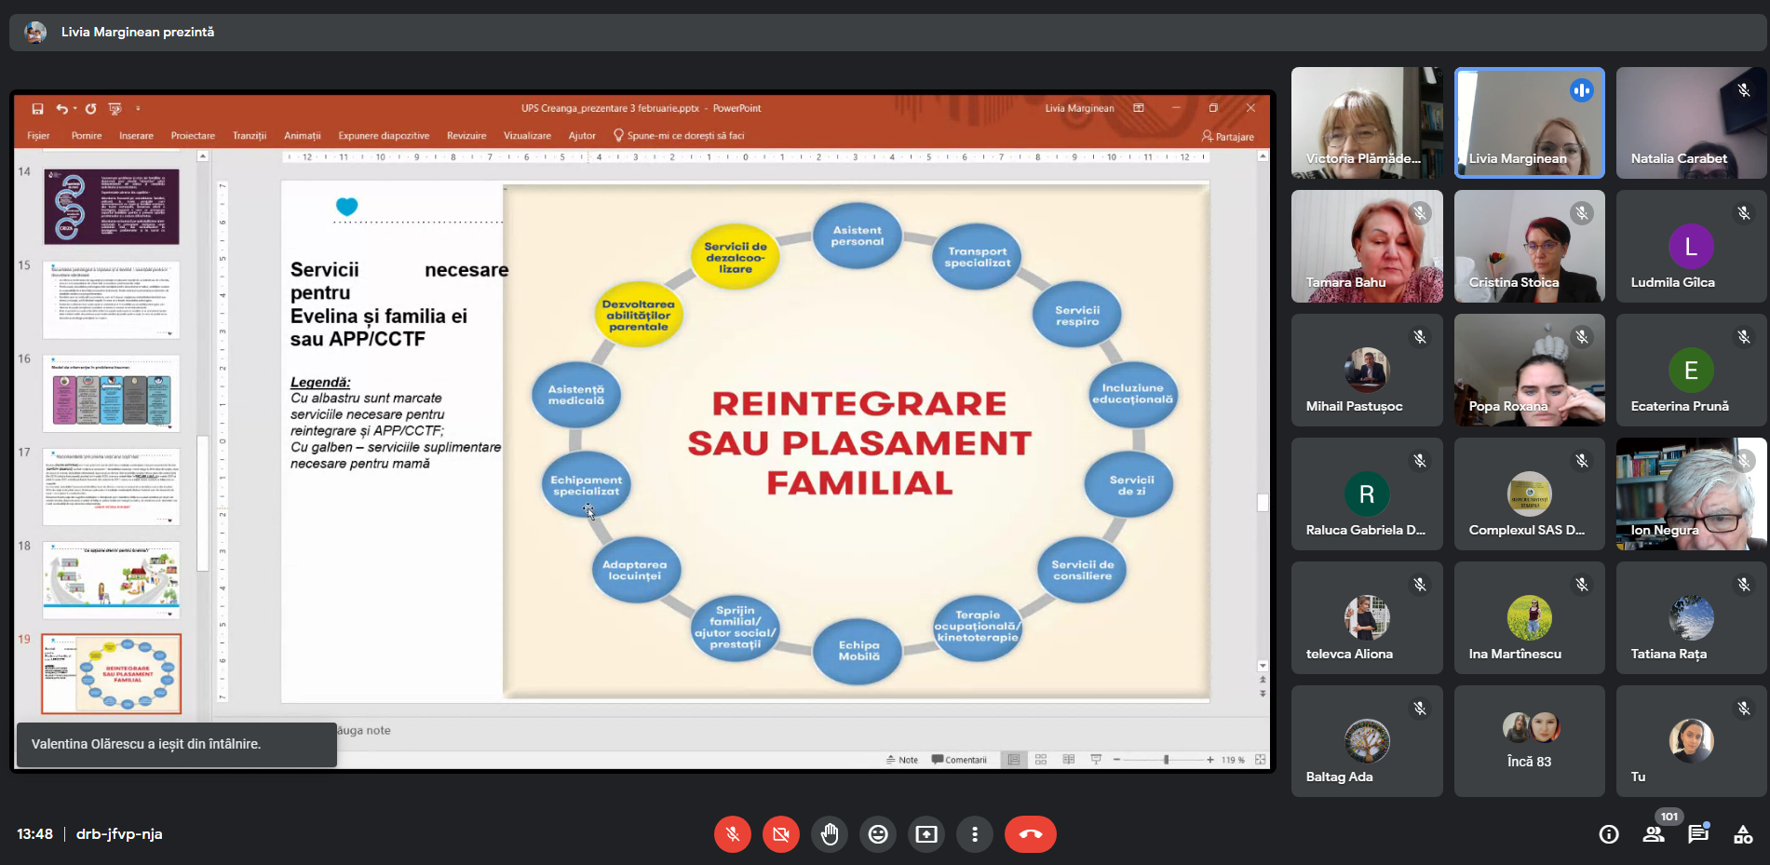Turn on the camera
This screenshot has width=1770, height=865.
pos(780,834)
